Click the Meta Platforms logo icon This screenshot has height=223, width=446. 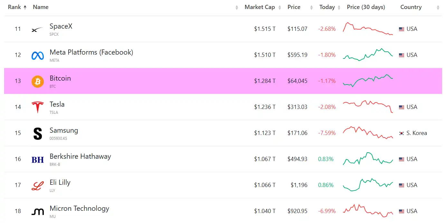click(x=38, y=56)
